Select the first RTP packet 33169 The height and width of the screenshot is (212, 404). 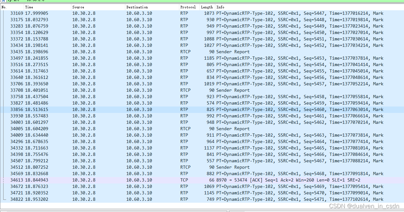[x=129, y=13]
